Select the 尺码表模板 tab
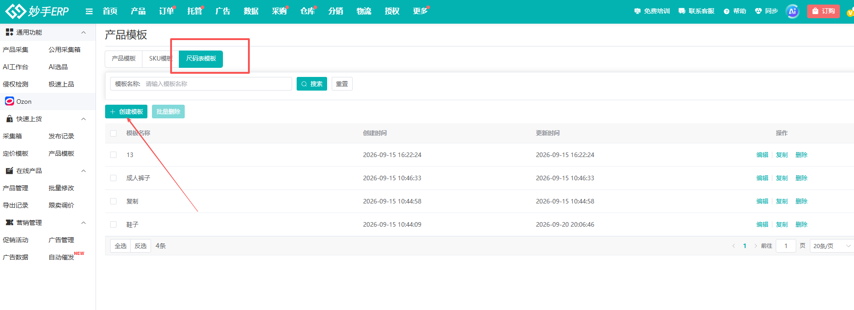 [201, 59]
